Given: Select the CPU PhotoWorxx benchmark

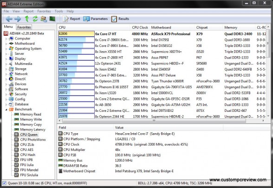Looking at the screenshot, I should 32,140.
